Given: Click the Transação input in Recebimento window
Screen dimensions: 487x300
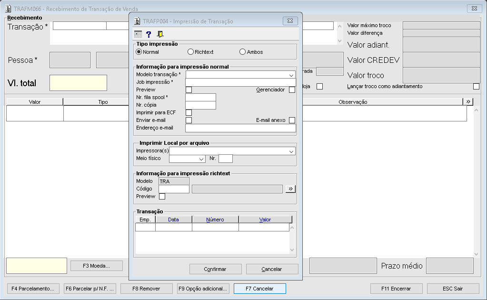Looking at the screenshot, I should 80,26.
